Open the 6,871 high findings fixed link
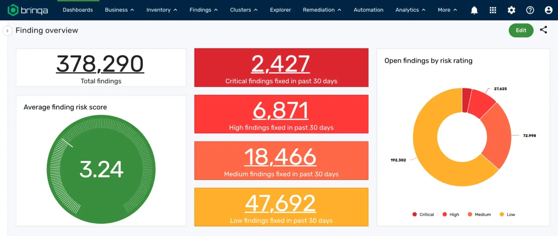 pos(281,110)
